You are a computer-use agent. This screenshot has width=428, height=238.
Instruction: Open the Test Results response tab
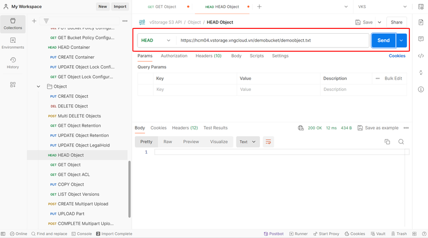pos(215,128)
